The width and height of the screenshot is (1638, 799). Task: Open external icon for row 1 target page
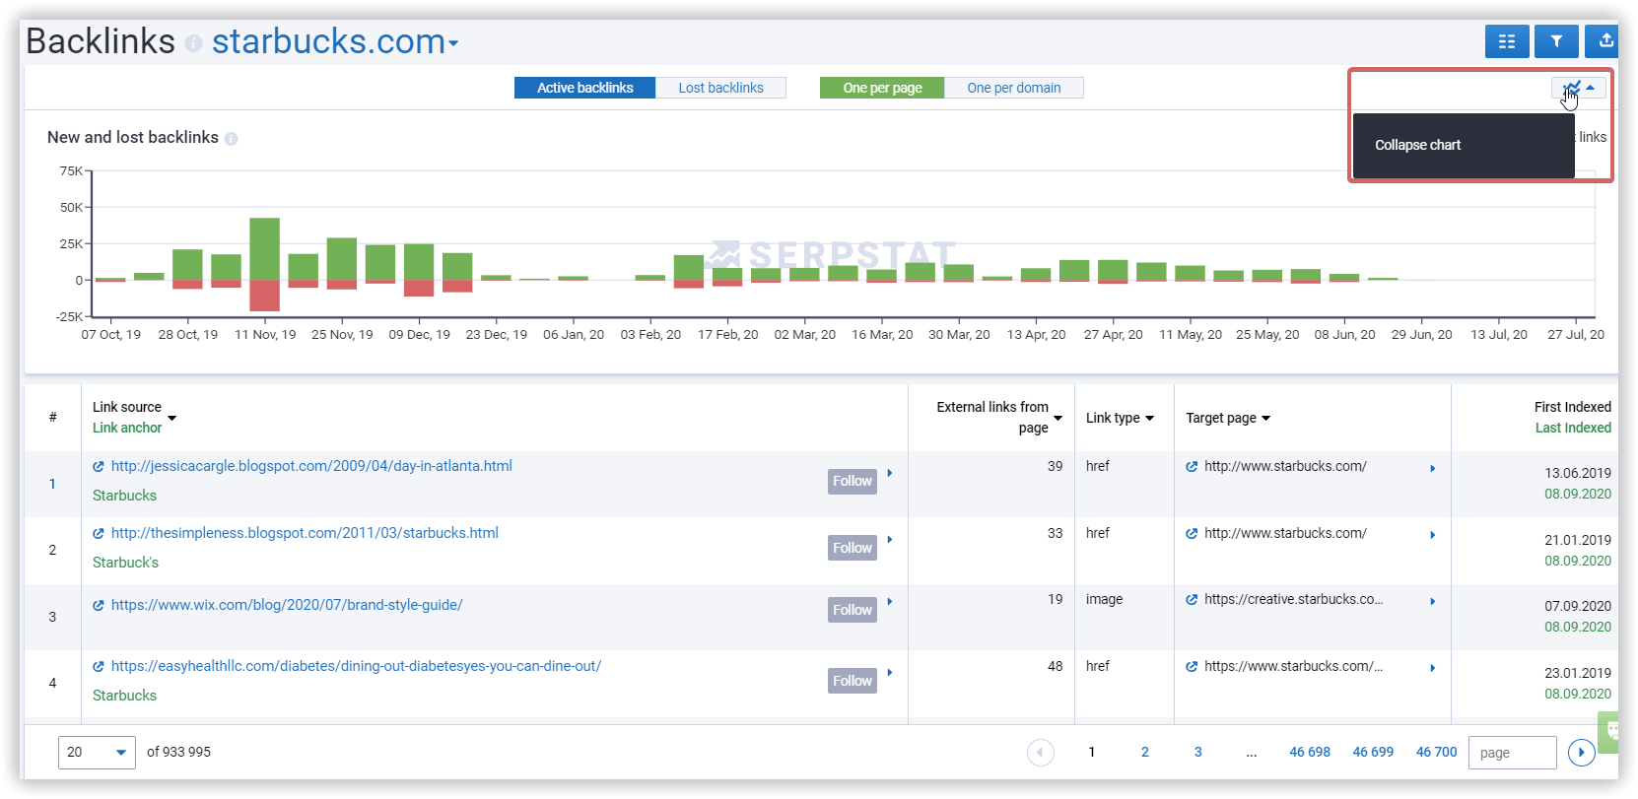coord(1192,467)
